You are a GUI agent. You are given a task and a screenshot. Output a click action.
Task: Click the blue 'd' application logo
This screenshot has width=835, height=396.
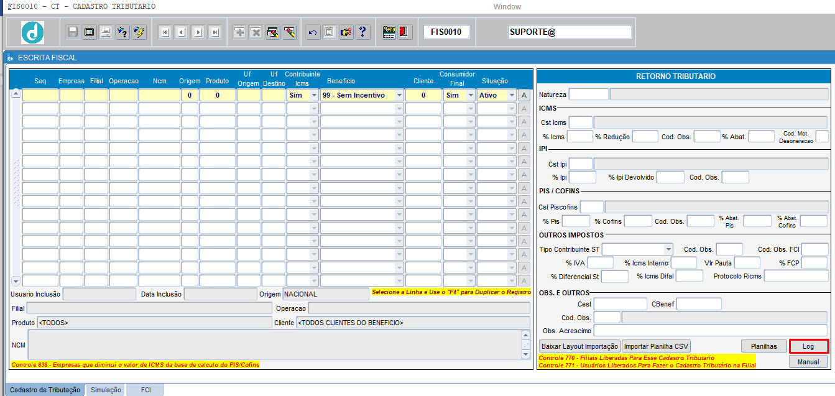[33, 32]
